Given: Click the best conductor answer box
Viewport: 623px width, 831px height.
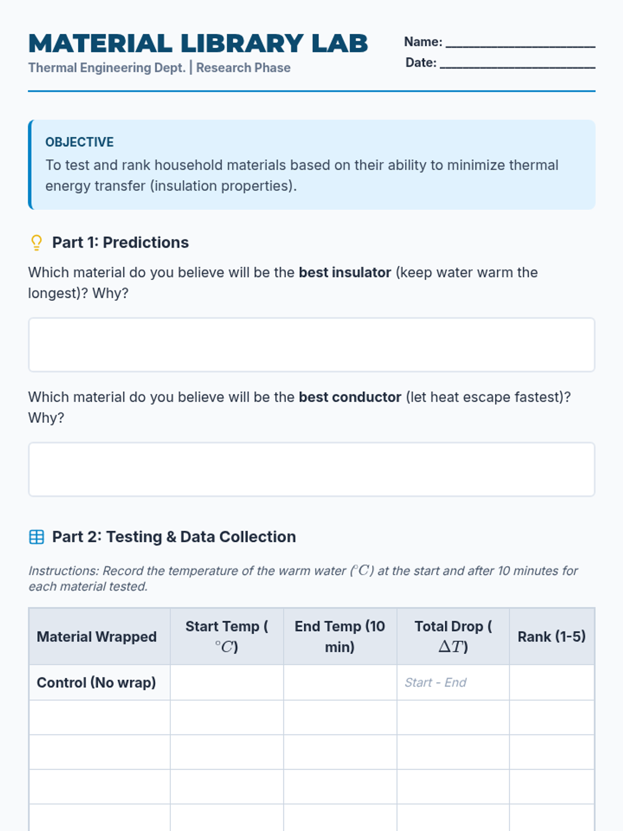Looking at the screenshot, I should (311, 470).
